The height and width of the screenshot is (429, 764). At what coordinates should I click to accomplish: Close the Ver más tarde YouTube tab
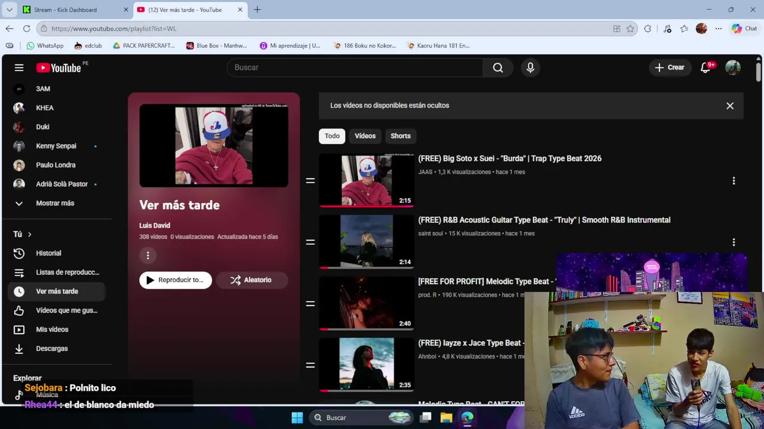[x=240, y=10]
